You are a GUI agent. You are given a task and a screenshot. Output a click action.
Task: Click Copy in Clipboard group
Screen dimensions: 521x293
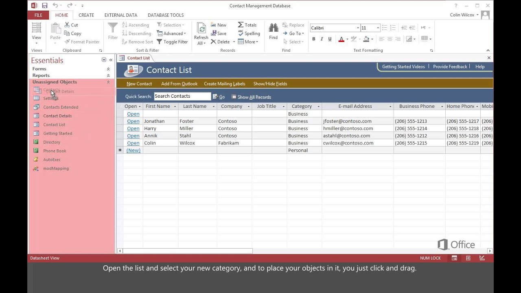pos(73,33)
